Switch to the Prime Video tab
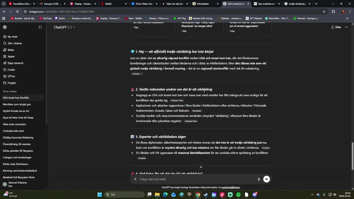354x199 pixels. 144,4
